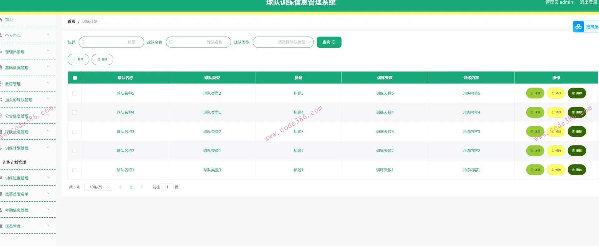Click into the 球队名称 search input
599x246 pixels.
[x=198, y=42]
